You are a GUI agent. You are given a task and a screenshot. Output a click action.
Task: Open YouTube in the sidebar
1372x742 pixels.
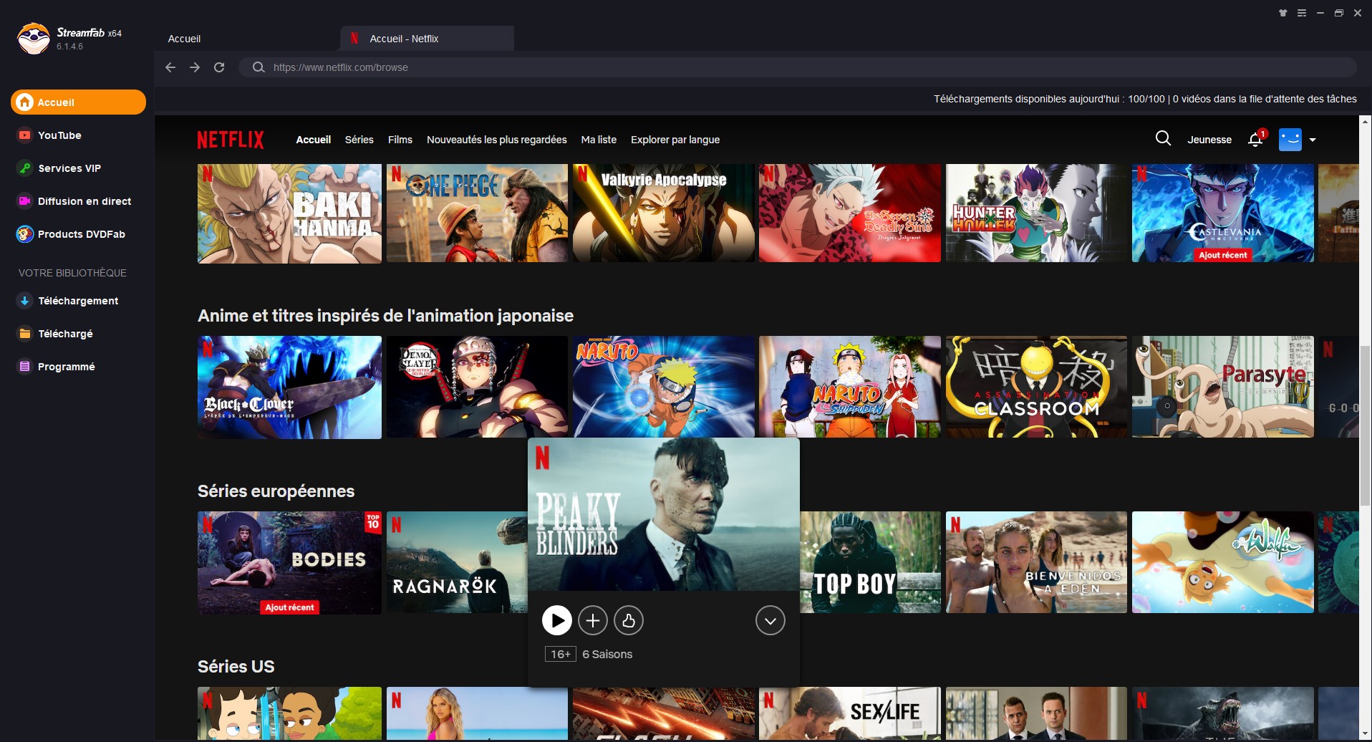click(78, 135)
